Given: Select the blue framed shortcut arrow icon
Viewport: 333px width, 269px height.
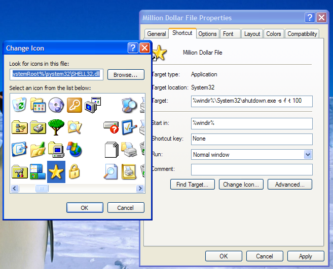Looking at the screenshot, I should (19, 149).
